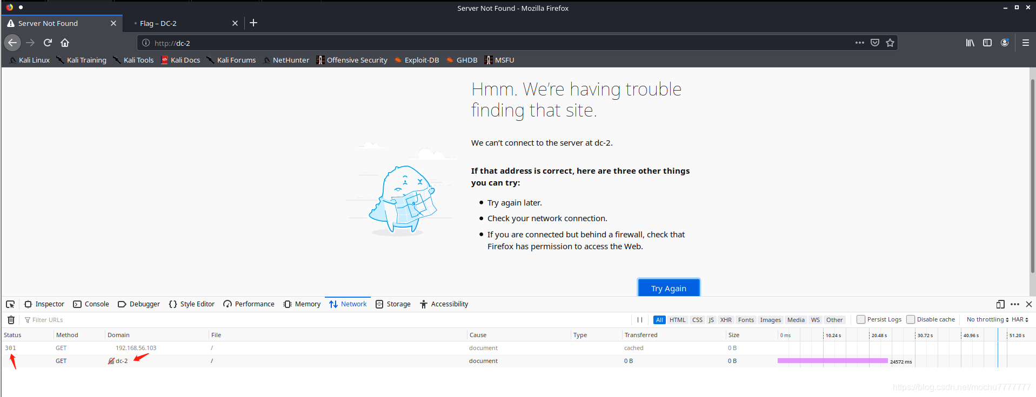Close the Flag – DC-2 tab
1036x397 pixels.
click(x=235, y=23)
